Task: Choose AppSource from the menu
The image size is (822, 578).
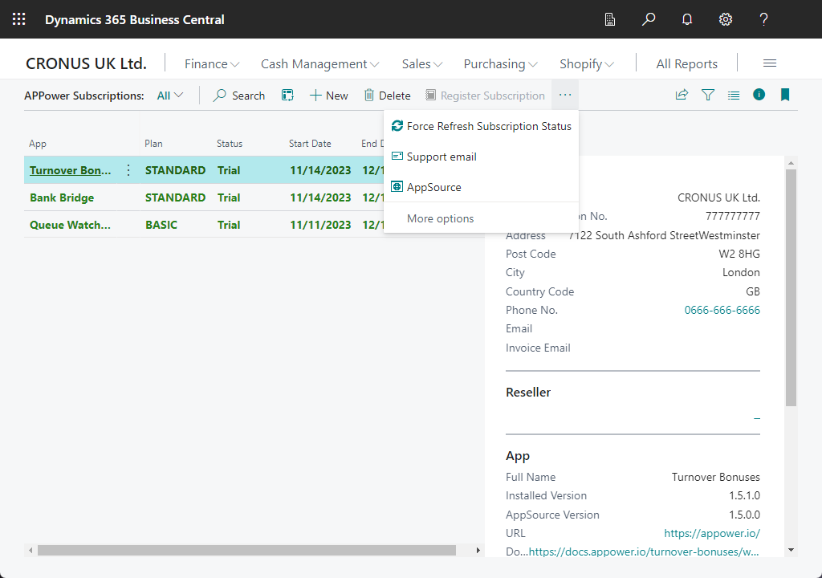Action: point(433,187)
